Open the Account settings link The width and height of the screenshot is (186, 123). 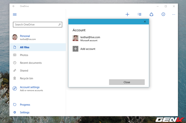point(30,87)
